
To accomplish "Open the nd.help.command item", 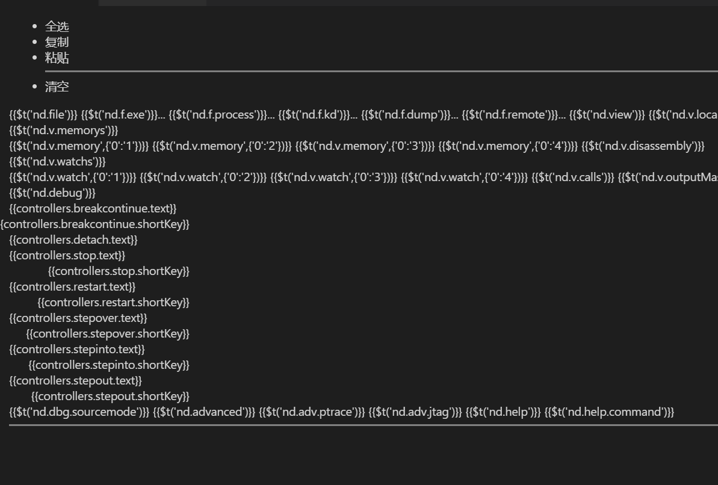I will (610, 412).
